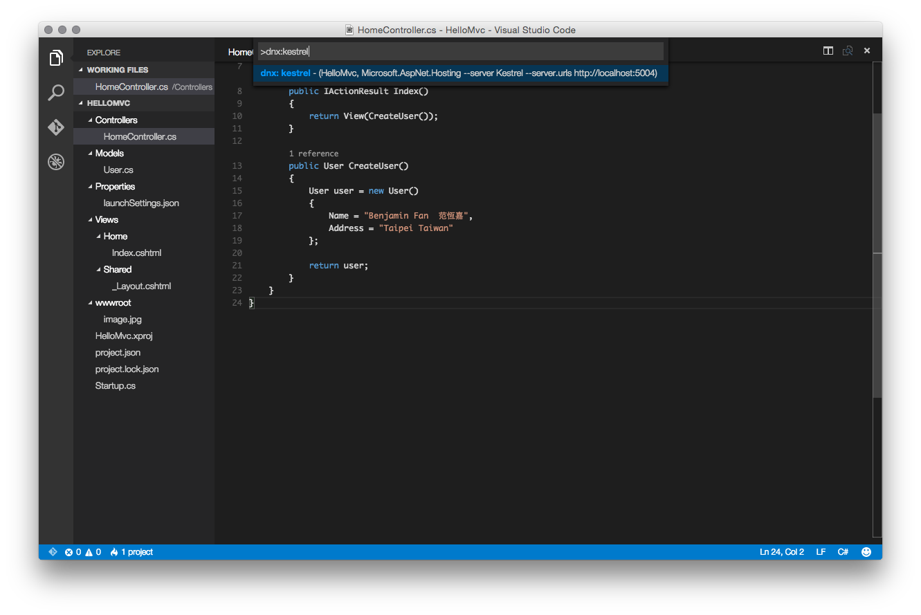This screenshot has height=615, width=921.
Task: Collapse the wwwroot folder
Action: [x=90, y=303]
